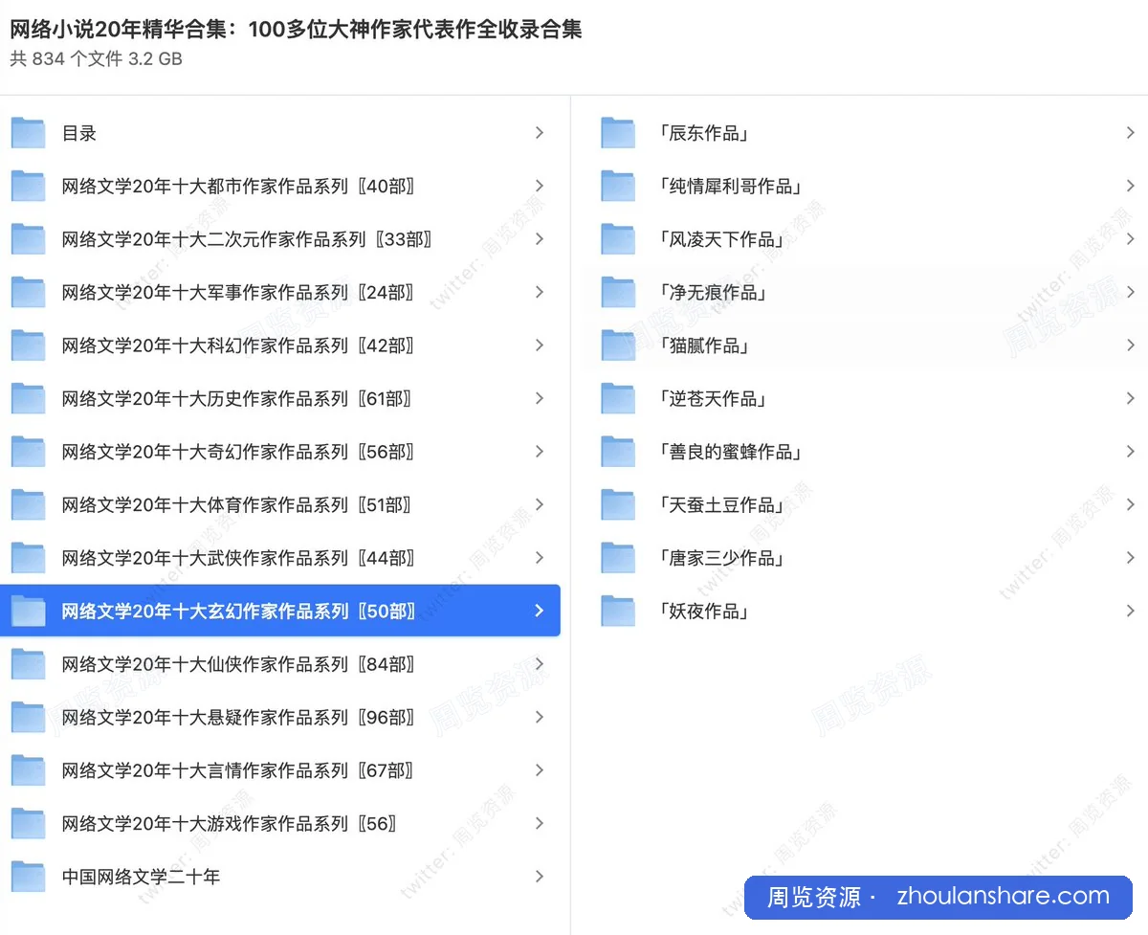Expand chevron of 「唐家三少作品」 folder
Screen dimensions: 1148x935
(x=1130, y=558)
